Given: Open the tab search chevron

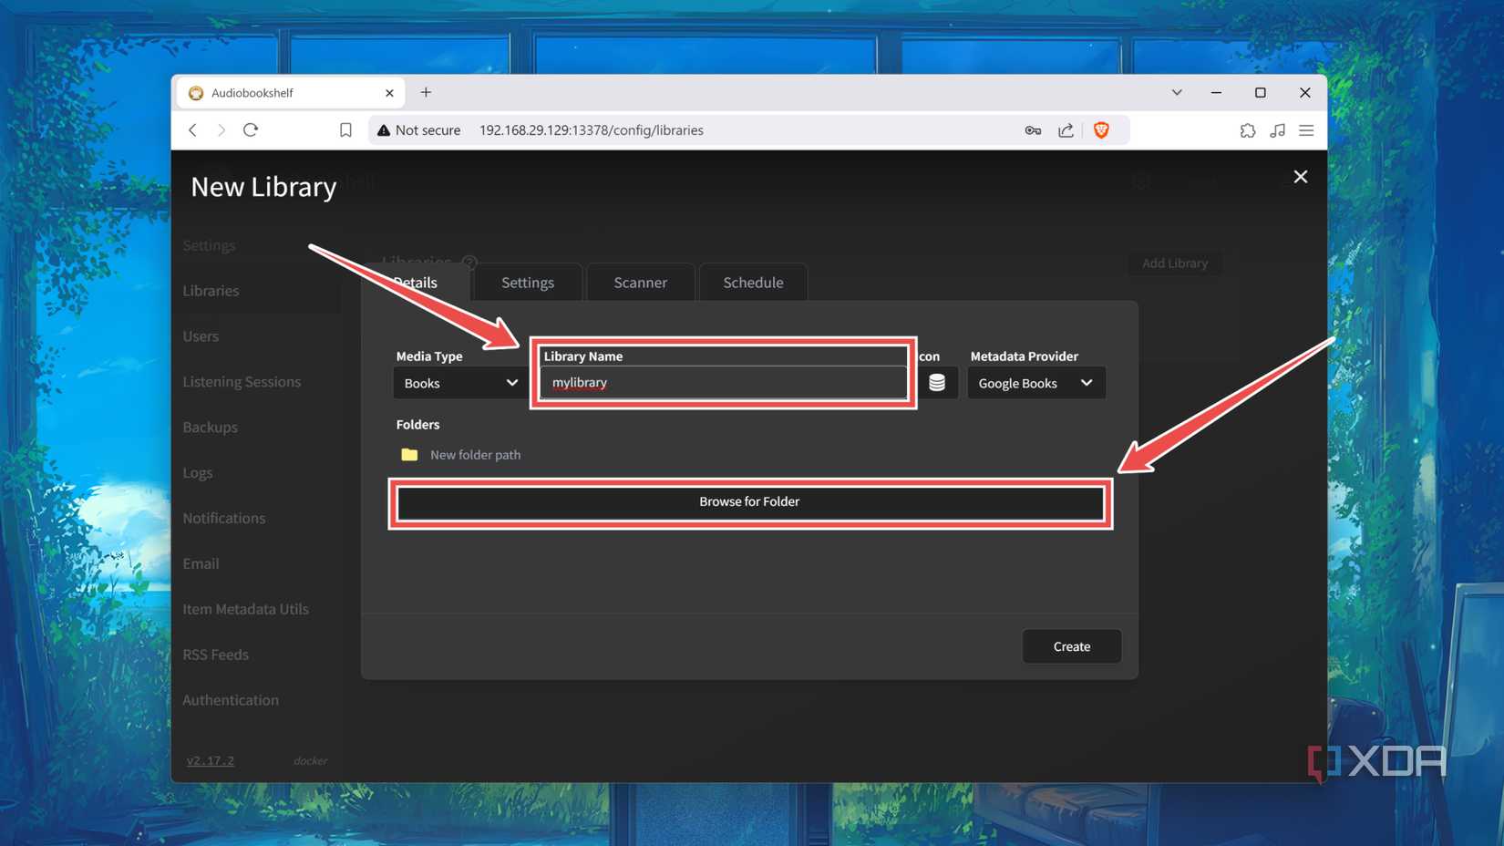Looking at the screenshot, I should [x=1177, y=92].
